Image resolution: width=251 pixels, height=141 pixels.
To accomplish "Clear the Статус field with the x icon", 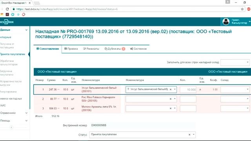I will [189, 135].
